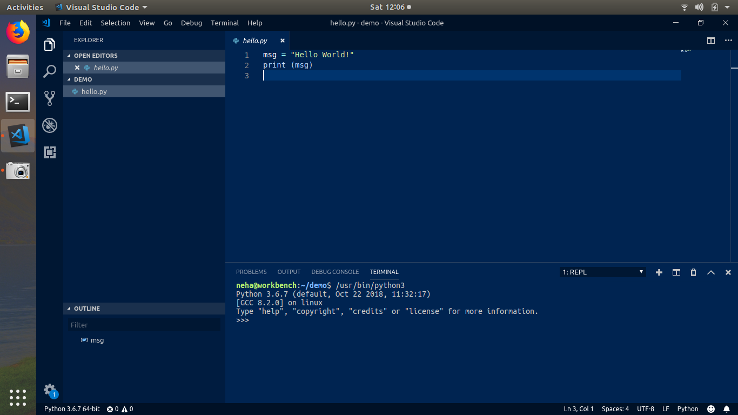This screenshot has width=738, height=415.
Task: Open notifications bell in status bar
Action: pyautogui.click(x=727, y=409)
